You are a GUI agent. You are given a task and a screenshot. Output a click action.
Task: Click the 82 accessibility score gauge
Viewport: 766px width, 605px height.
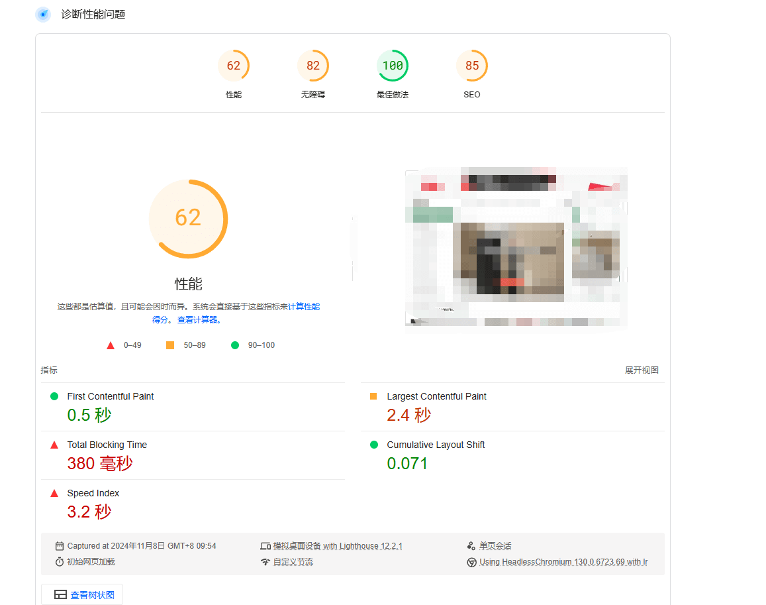(313, 66)
